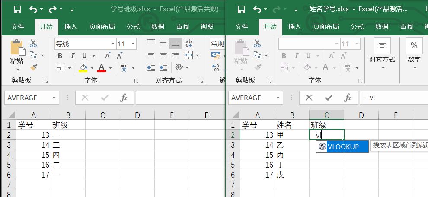Expand font color dropdown in 学号班级 window
428x197 pixels.
pyautogui.click(x=111, y=68)
